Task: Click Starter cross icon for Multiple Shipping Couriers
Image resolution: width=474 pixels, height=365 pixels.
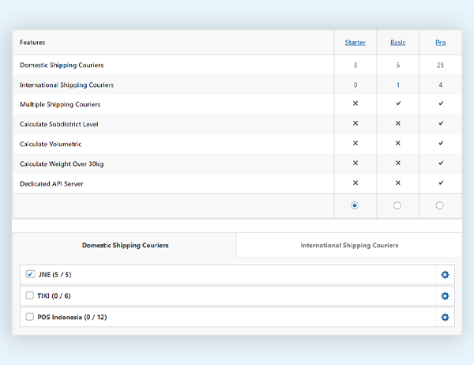Action: click(355, 103)
